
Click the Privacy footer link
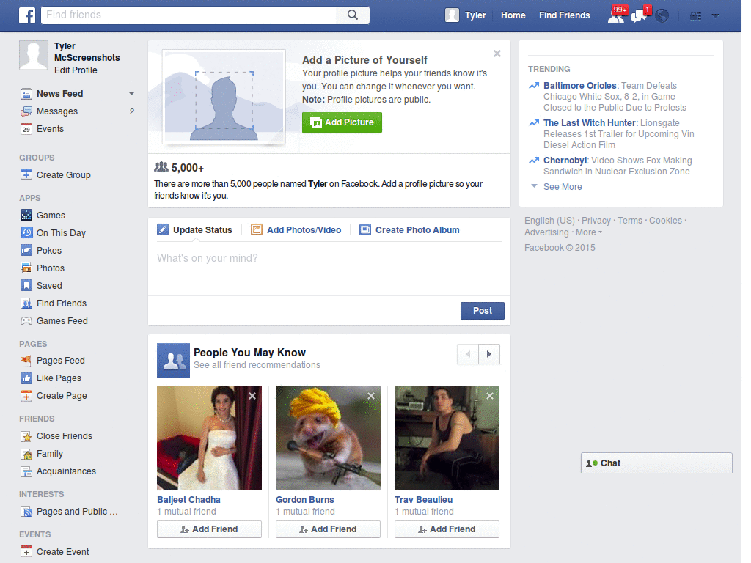(x=596, y=221)
